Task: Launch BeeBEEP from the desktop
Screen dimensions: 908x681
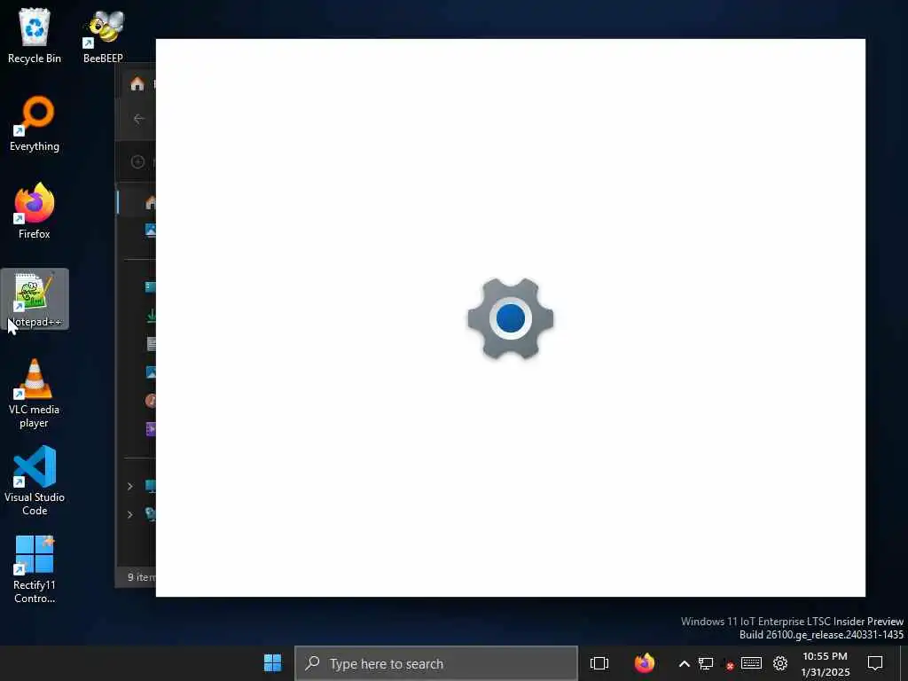Action: 103,35
